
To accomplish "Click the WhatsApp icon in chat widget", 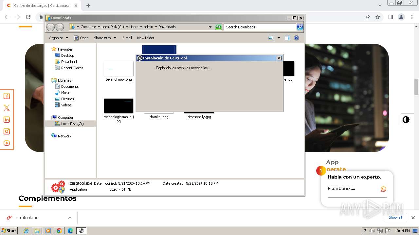I will (383, 189).
